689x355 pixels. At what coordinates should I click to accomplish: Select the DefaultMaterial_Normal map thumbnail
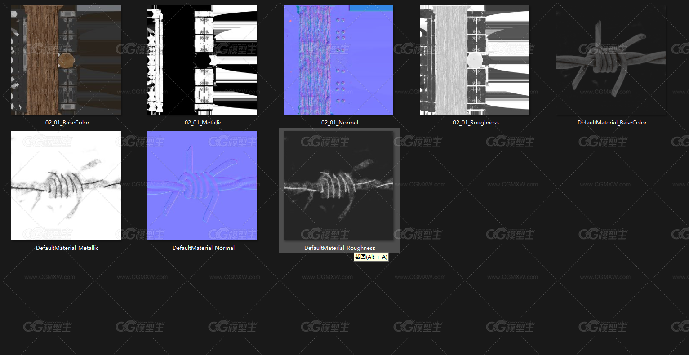click(x=202, y=186)
